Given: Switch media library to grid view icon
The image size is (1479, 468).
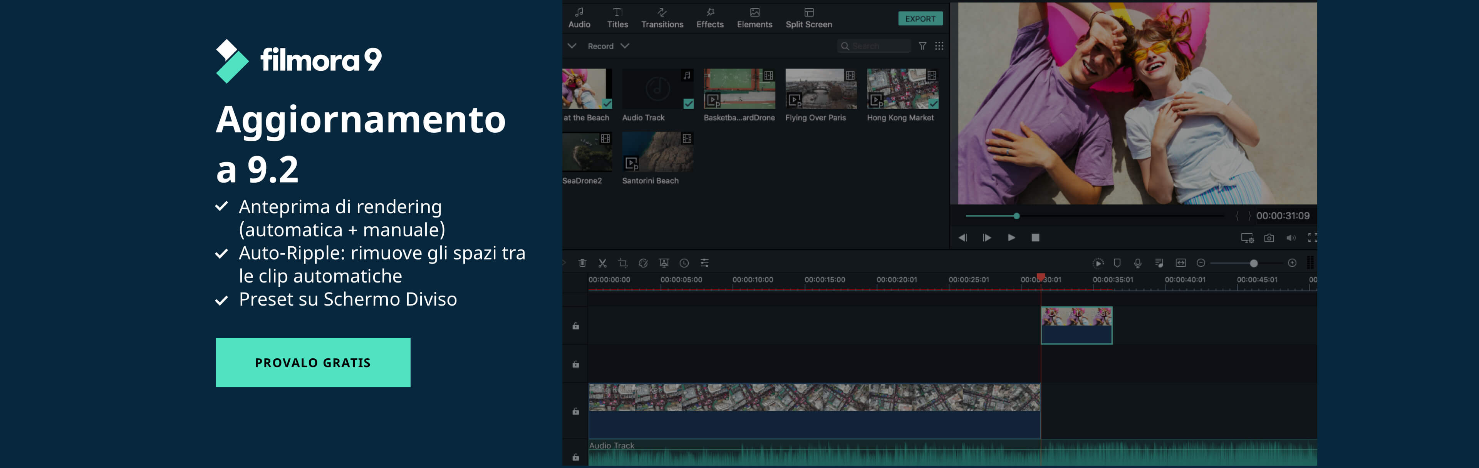Looking at the screenshot, I should click(x=939, y=46).
